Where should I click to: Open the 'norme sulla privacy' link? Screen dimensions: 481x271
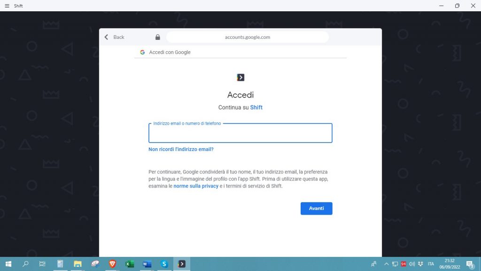196,186
